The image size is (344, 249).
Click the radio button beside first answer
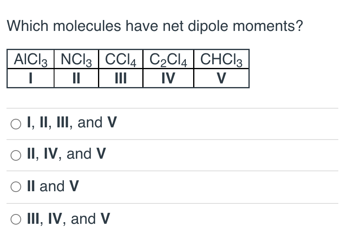point(15,123)
